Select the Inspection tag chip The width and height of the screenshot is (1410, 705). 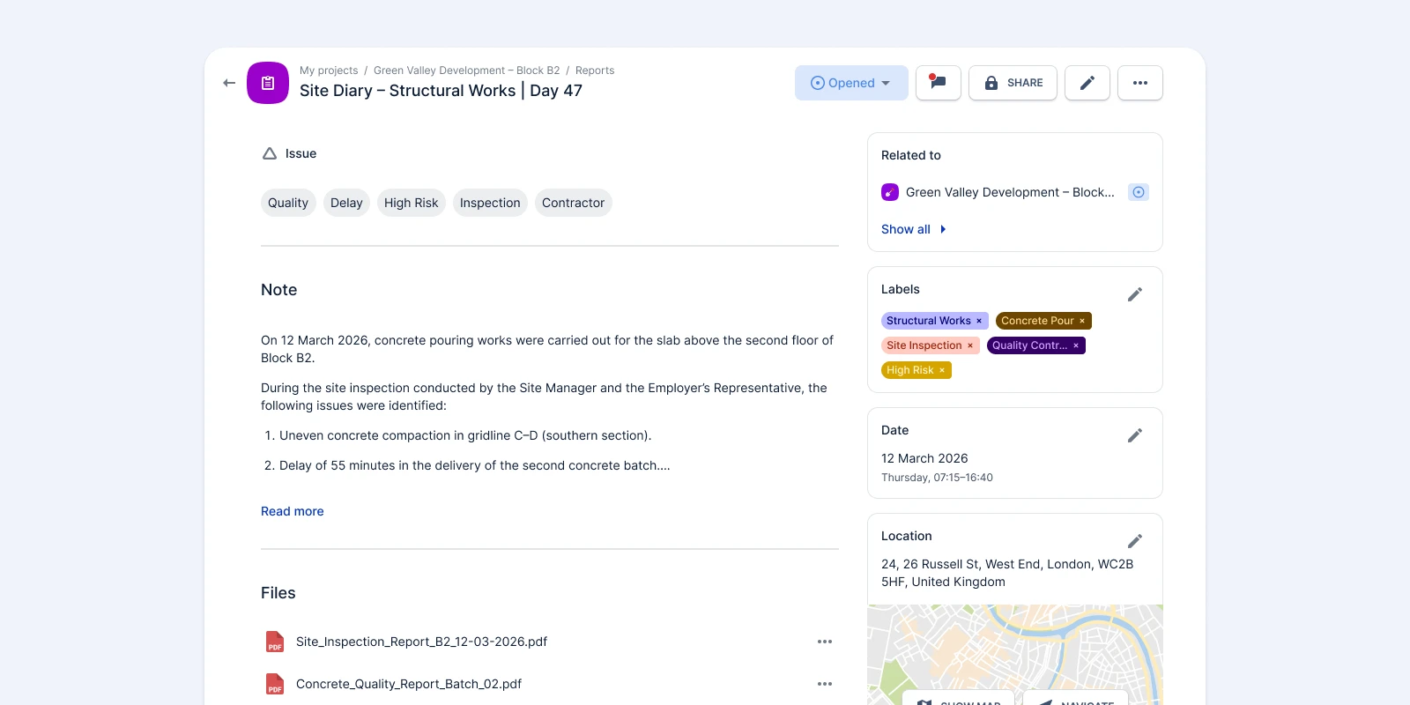pyautogui.click(x=490, y=203)
